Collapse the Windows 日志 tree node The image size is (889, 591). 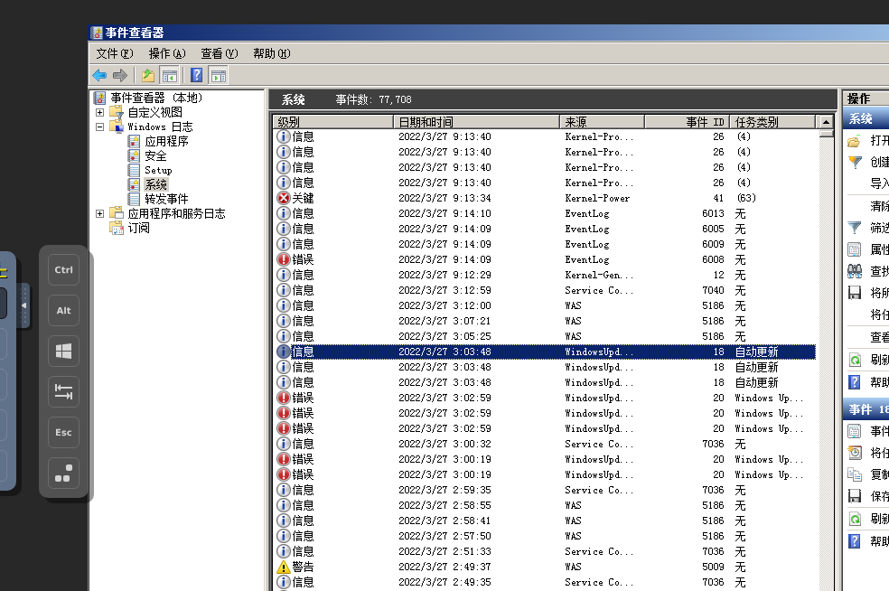point(99,127)
